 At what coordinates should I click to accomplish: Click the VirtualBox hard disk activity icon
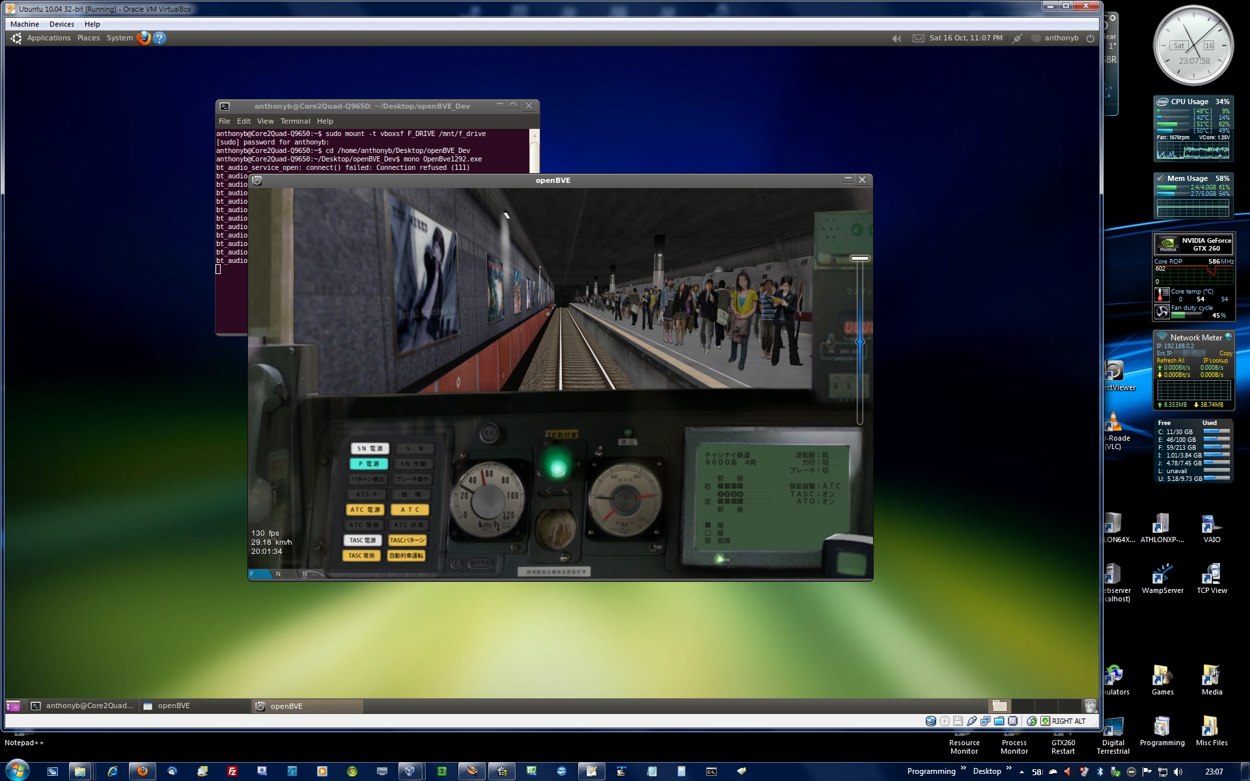coord(931,721)
